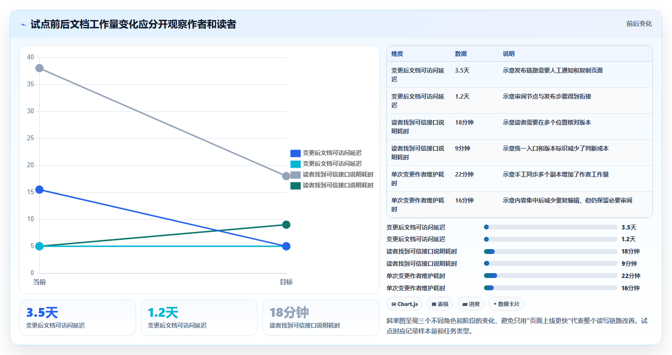Click the gray data point at 当前
The width and height of the screenshot is (672, 355).
[x=39, y=68]
